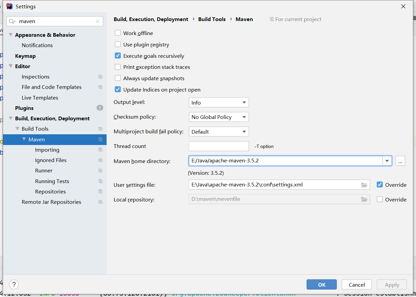416x297 pixels.
Task: Click the settings search field with maven
Action: coord(55,21)
